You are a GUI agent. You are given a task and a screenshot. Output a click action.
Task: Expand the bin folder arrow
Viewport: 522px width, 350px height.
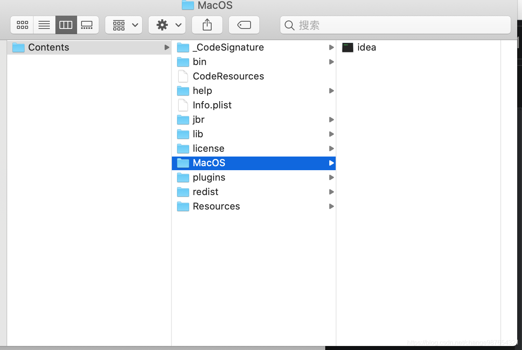pyautogui.click(x=331, y=62)
